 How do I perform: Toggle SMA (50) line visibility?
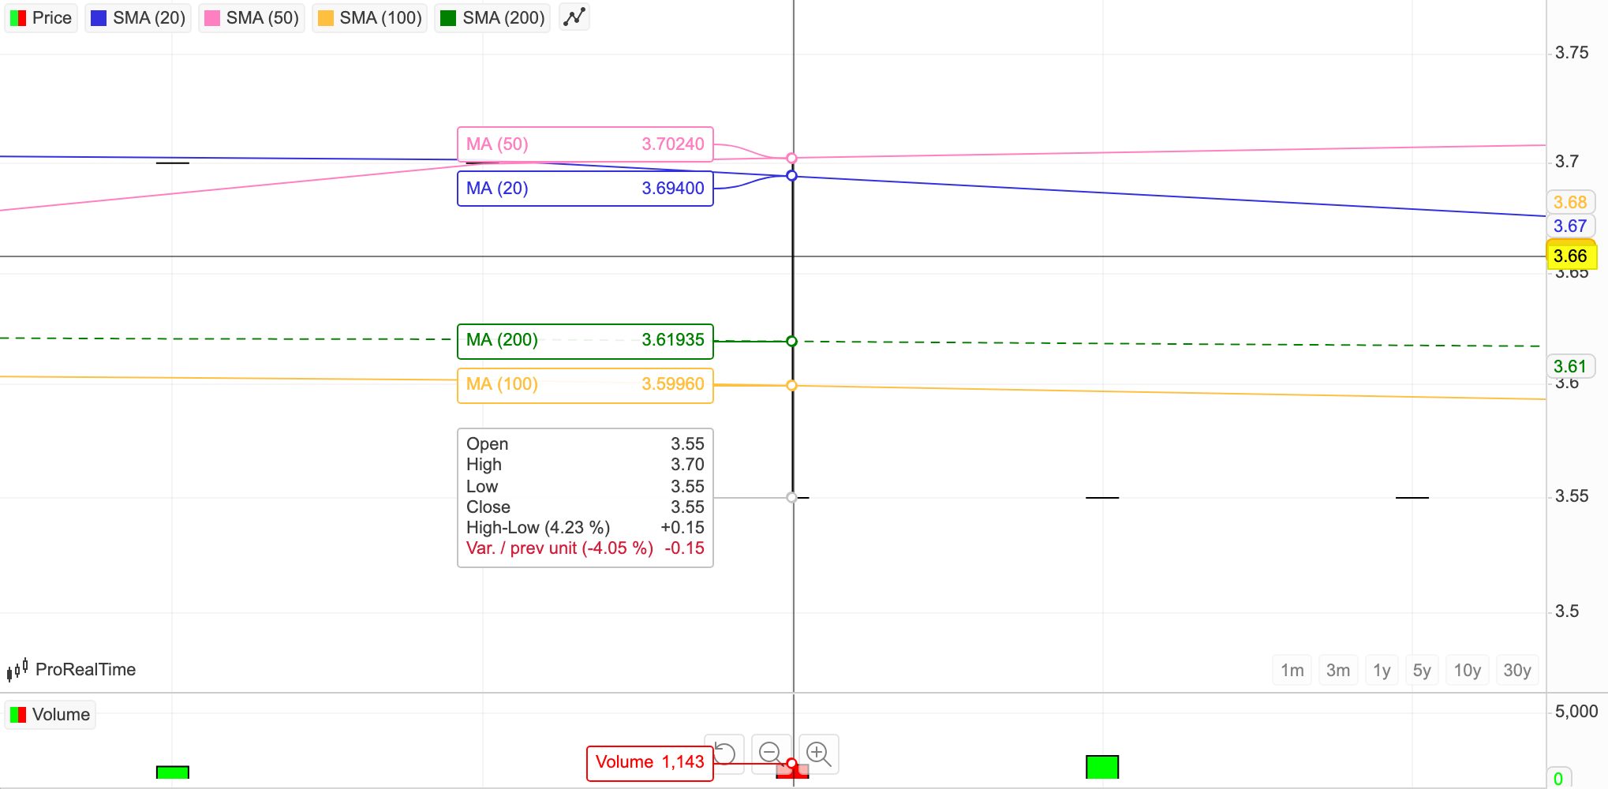click(x=252, y=17)
